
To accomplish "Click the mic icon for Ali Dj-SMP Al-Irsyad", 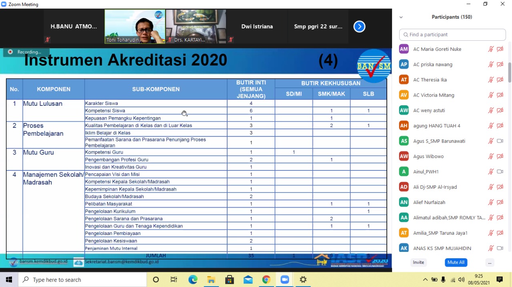I will tap(491, 187).
